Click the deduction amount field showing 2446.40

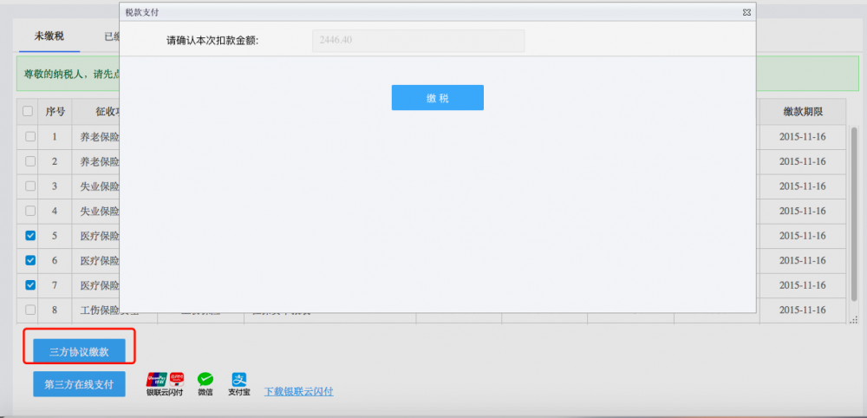tap(418, 41)
